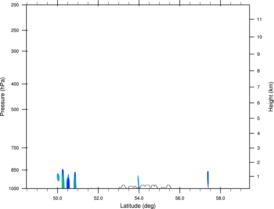Viewport: 274px width, 209px height.
Task: Click the 'Height (km)' axis title
Action: (x=271, y=97)
